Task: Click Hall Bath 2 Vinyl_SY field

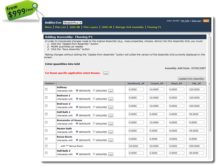Action: (x=176, y=153)
